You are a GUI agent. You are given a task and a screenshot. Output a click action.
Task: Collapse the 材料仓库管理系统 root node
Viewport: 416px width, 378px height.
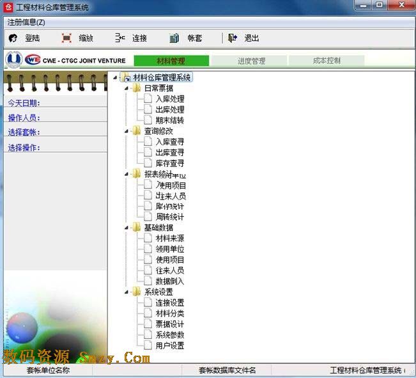(x=115, y=77)
